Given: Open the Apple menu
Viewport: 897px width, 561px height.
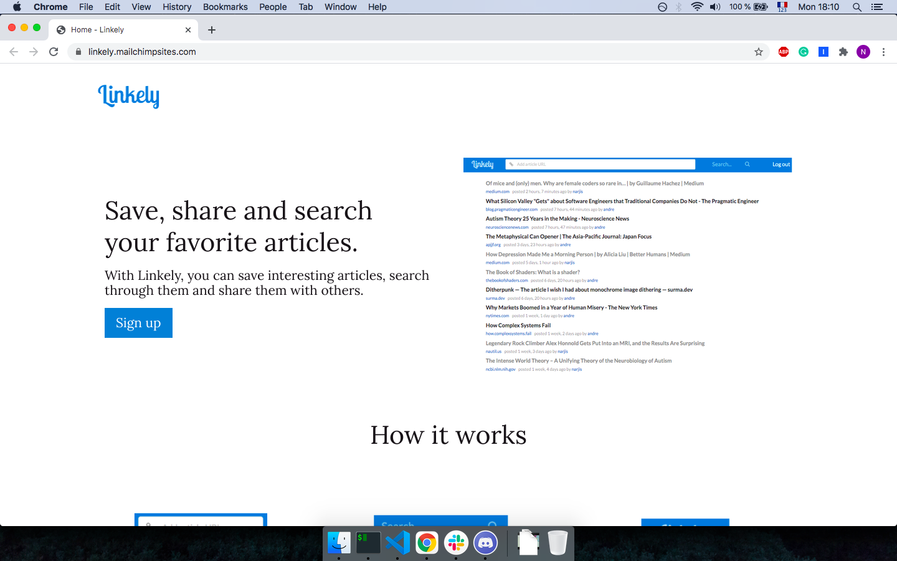Looking at the screenshot, I should click(17, 7).
